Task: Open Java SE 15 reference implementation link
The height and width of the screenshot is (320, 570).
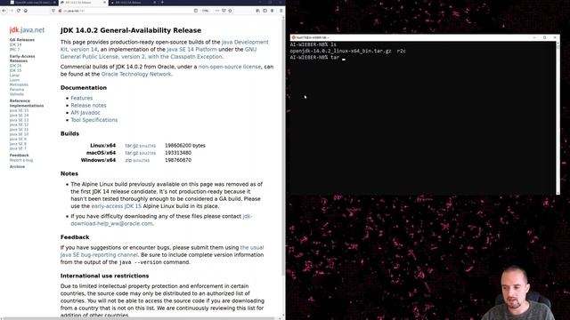Action: (19, 110)
